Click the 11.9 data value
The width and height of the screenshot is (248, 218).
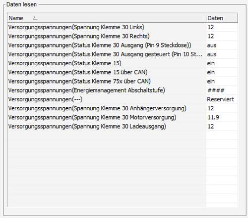point(213,117)
